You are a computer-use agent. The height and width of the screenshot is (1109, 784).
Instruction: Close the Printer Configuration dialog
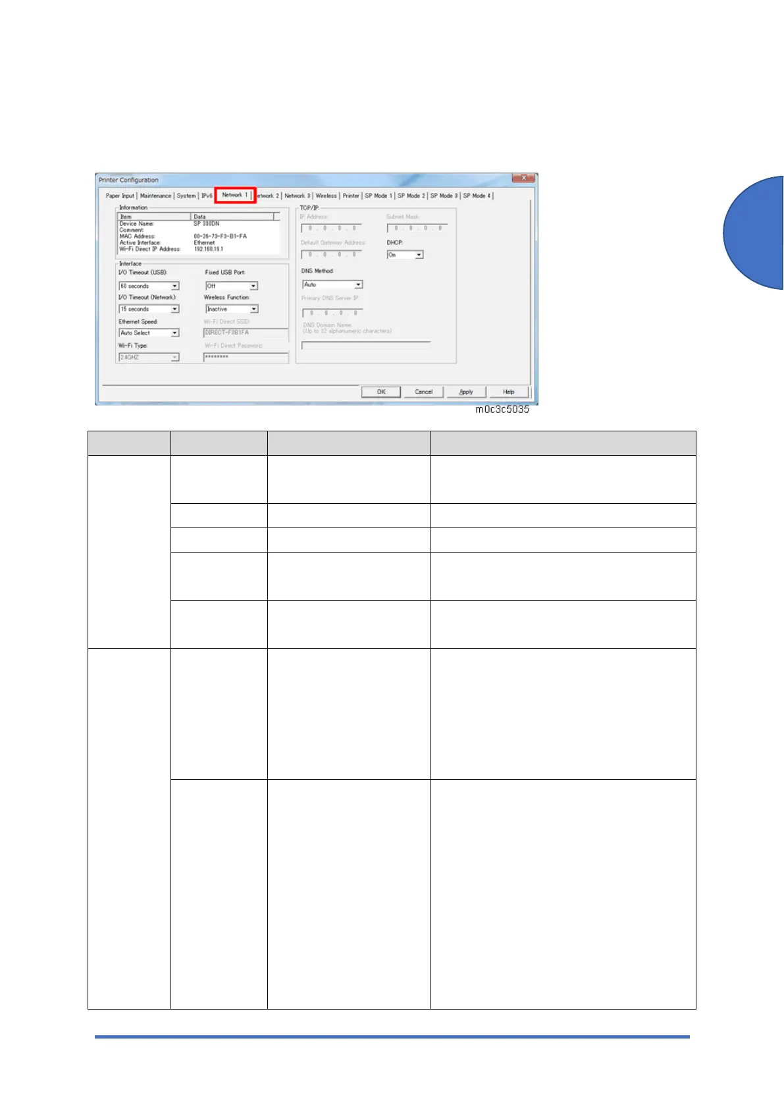pyautogui.click(x=523, y=178)
